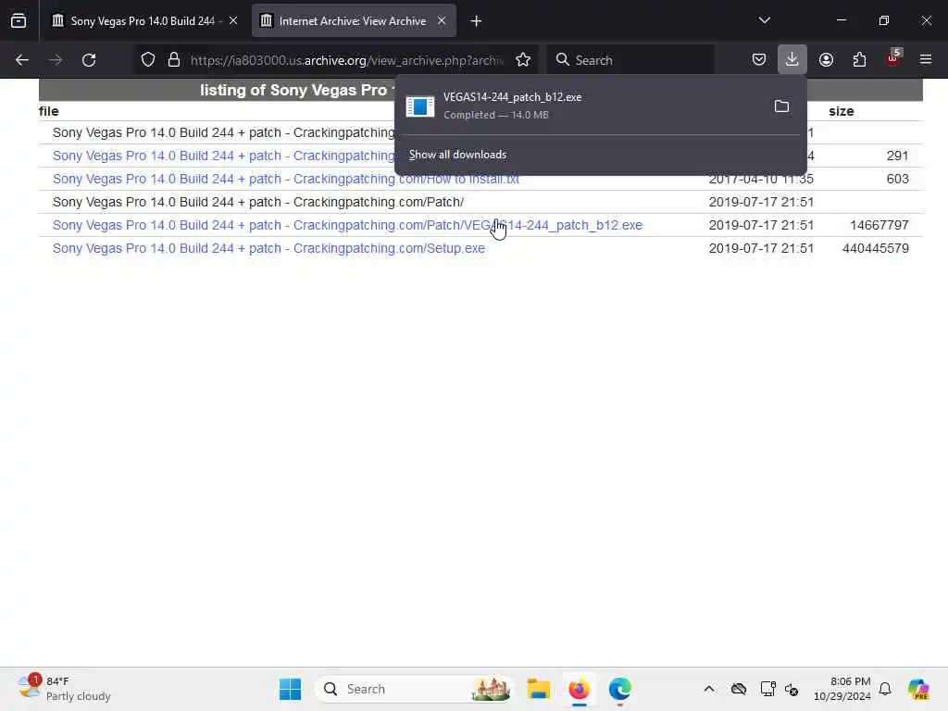Reload the current page
This screenshot has width=948, height=711.
click(89, 60)
